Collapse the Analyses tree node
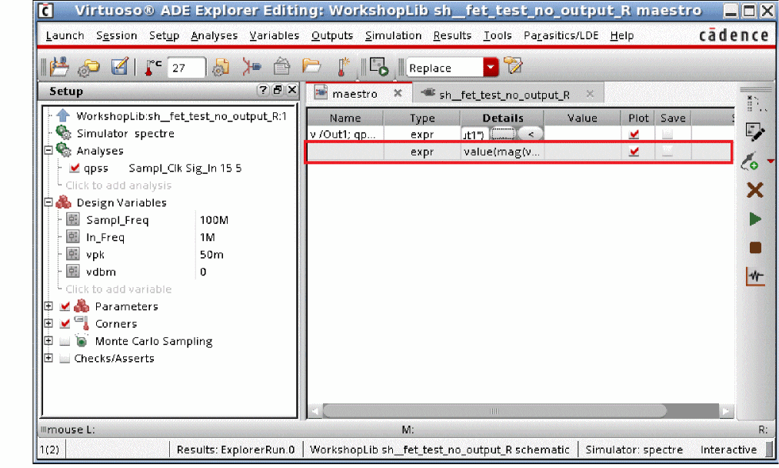Viewport: 779px width, 468px height. coord(48,150)
